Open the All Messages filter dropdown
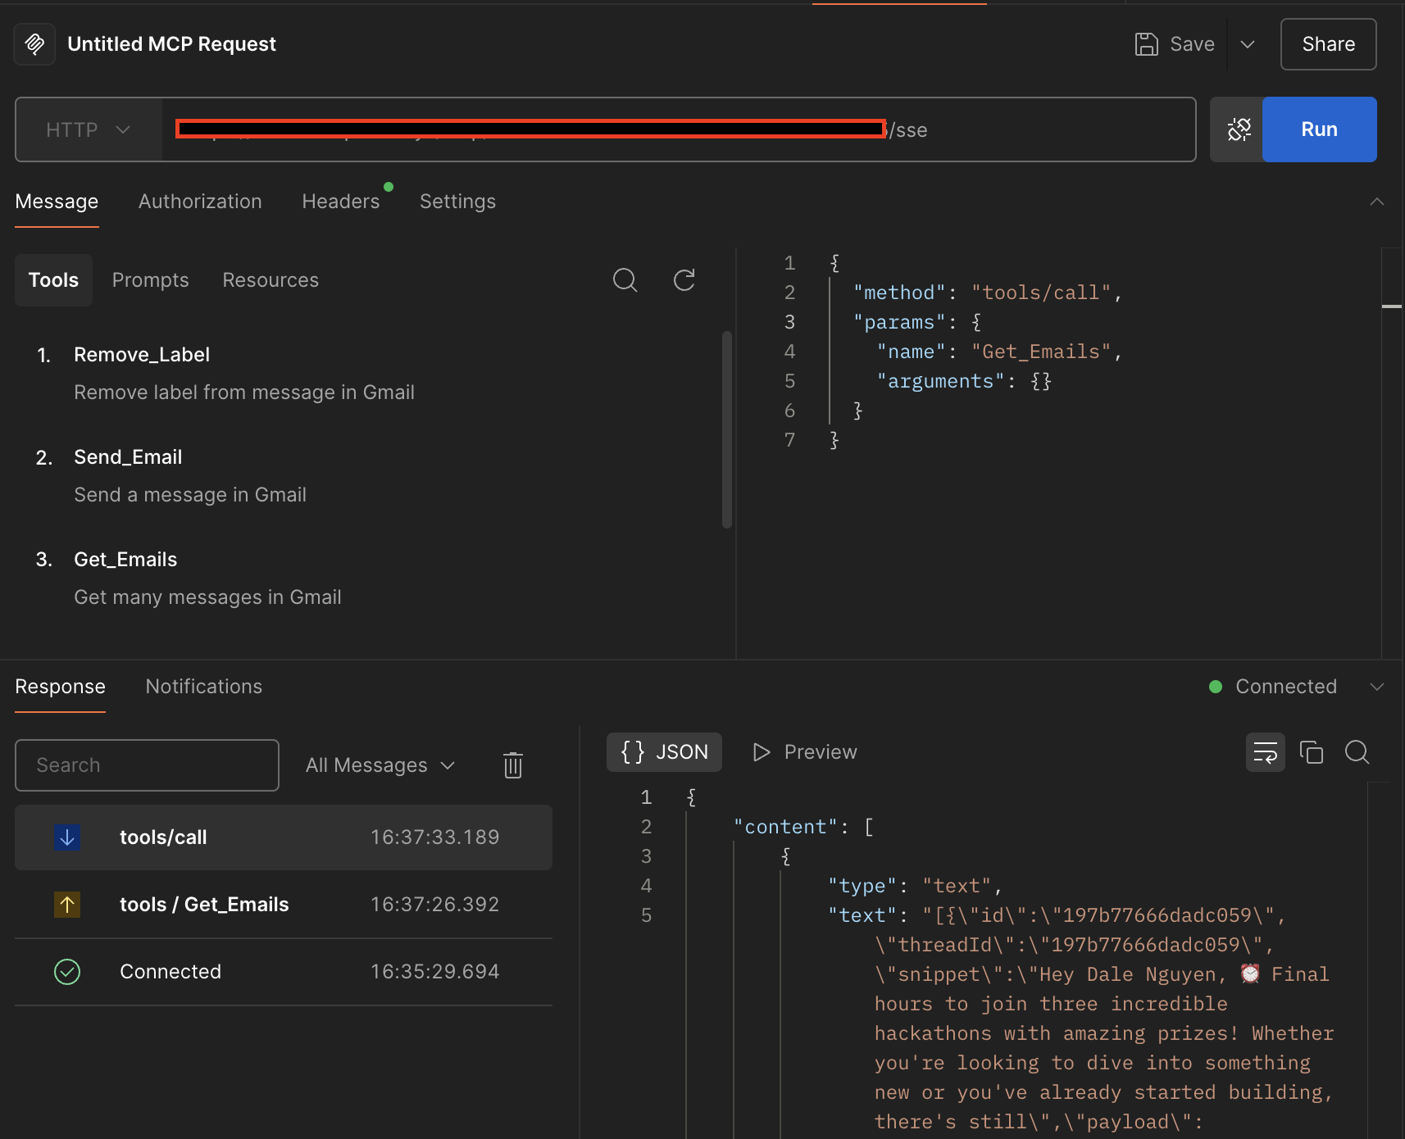 (380, 765)
